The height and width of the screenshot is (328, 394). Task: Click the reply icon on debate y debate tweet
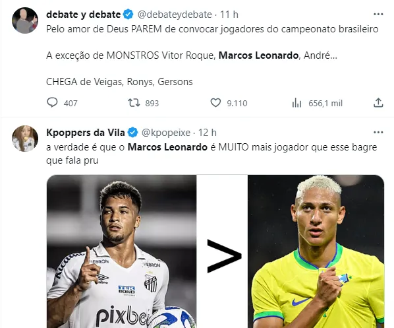pos(52,103)
